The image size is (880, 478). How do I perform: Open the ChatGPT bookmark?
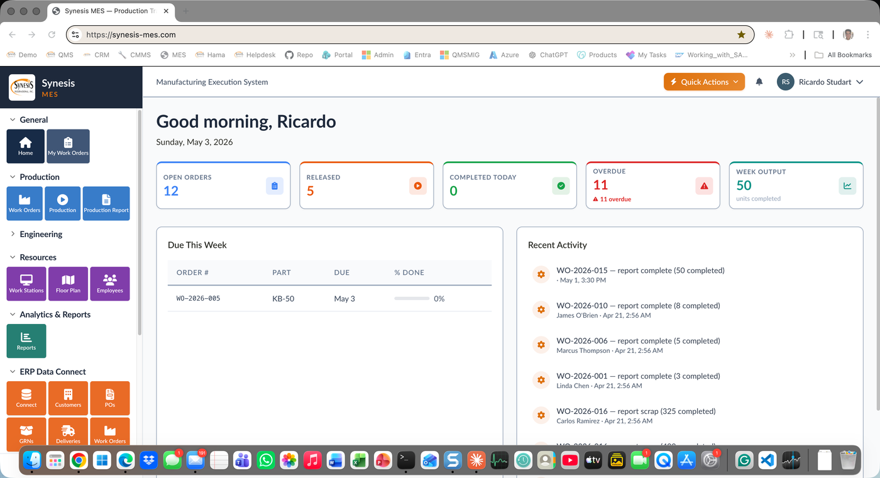click(548, 55)
